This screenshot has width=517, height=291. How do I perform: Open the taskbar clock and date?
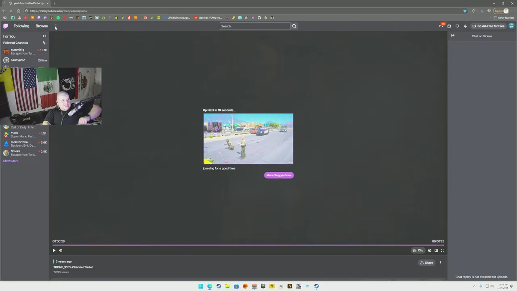503,286
